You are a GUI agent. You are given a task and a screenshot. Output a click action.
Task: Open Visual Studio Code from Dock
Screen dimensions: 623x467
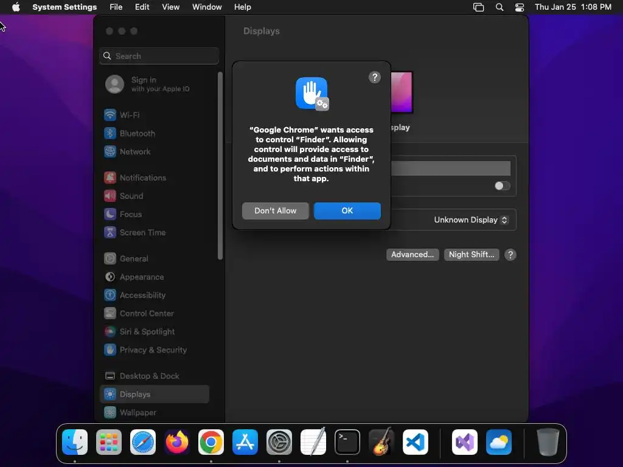[415, 442]
